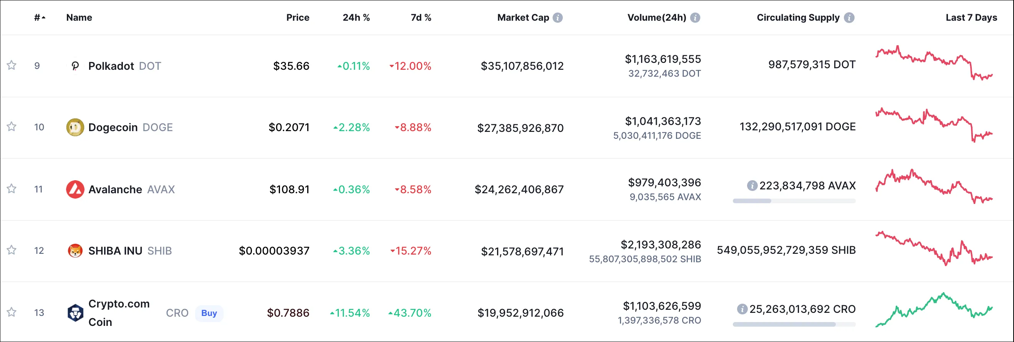Screen dimensions: 1014x342
Task: Buy Crypto.com Coin via Buy button
Action: coord(209,313)
